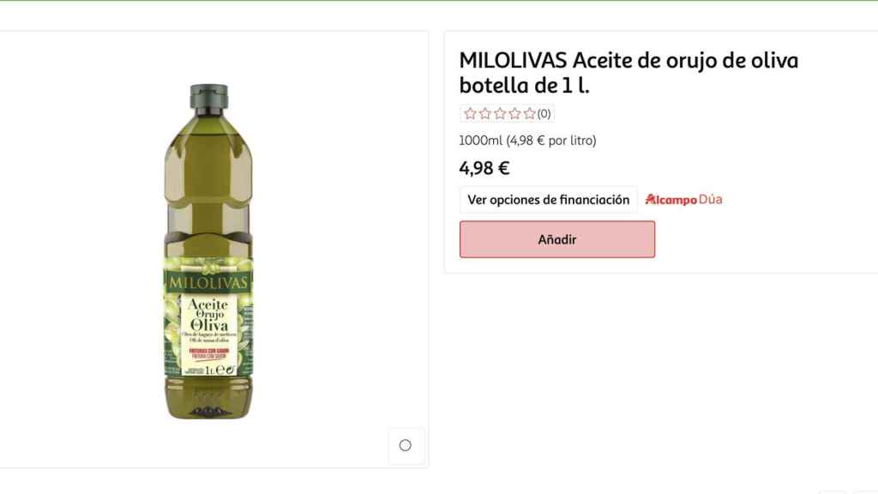The height and width of the screenshot is (494, 878).
Task: Give a five-star rating
Action: tap(529, 113)
